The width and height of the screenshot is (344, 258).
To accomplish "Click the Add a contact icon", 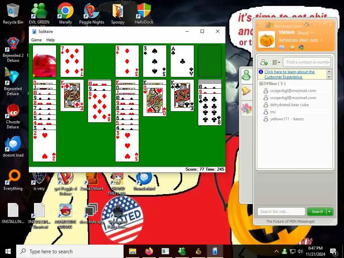I will tap(264, 62).
